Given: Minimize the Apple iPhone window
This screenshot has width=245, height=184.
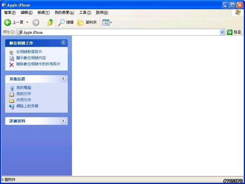Looking at the screenshot, I should 225,5.
